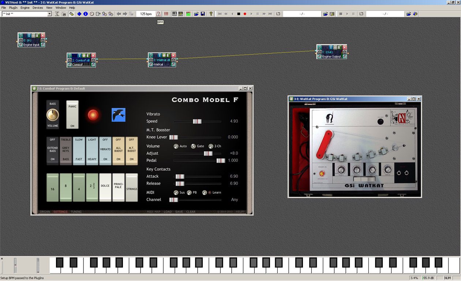The image size is (461, 281).
Task: Toggle the ALL BOOST switch
Action: click(119, 151)
